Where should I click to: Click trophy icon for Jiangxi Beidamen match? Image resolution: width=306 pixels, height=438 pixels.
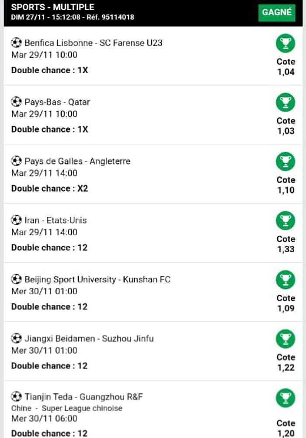[285, 339]
